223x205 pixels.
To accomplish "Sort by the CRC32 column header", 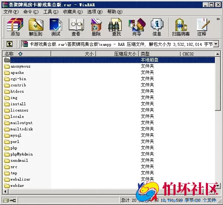I will [198, 54].
